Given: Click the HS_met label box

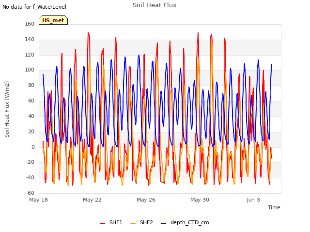Looking at the screenshot, I should coord(53,20).
